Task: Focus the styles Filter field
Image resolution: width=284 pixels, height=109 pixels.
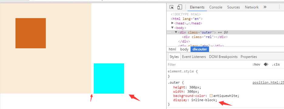Action: tap(208, 65)
